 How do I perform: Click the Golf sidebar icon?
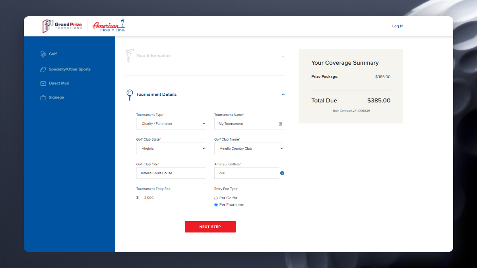(43, 54)
